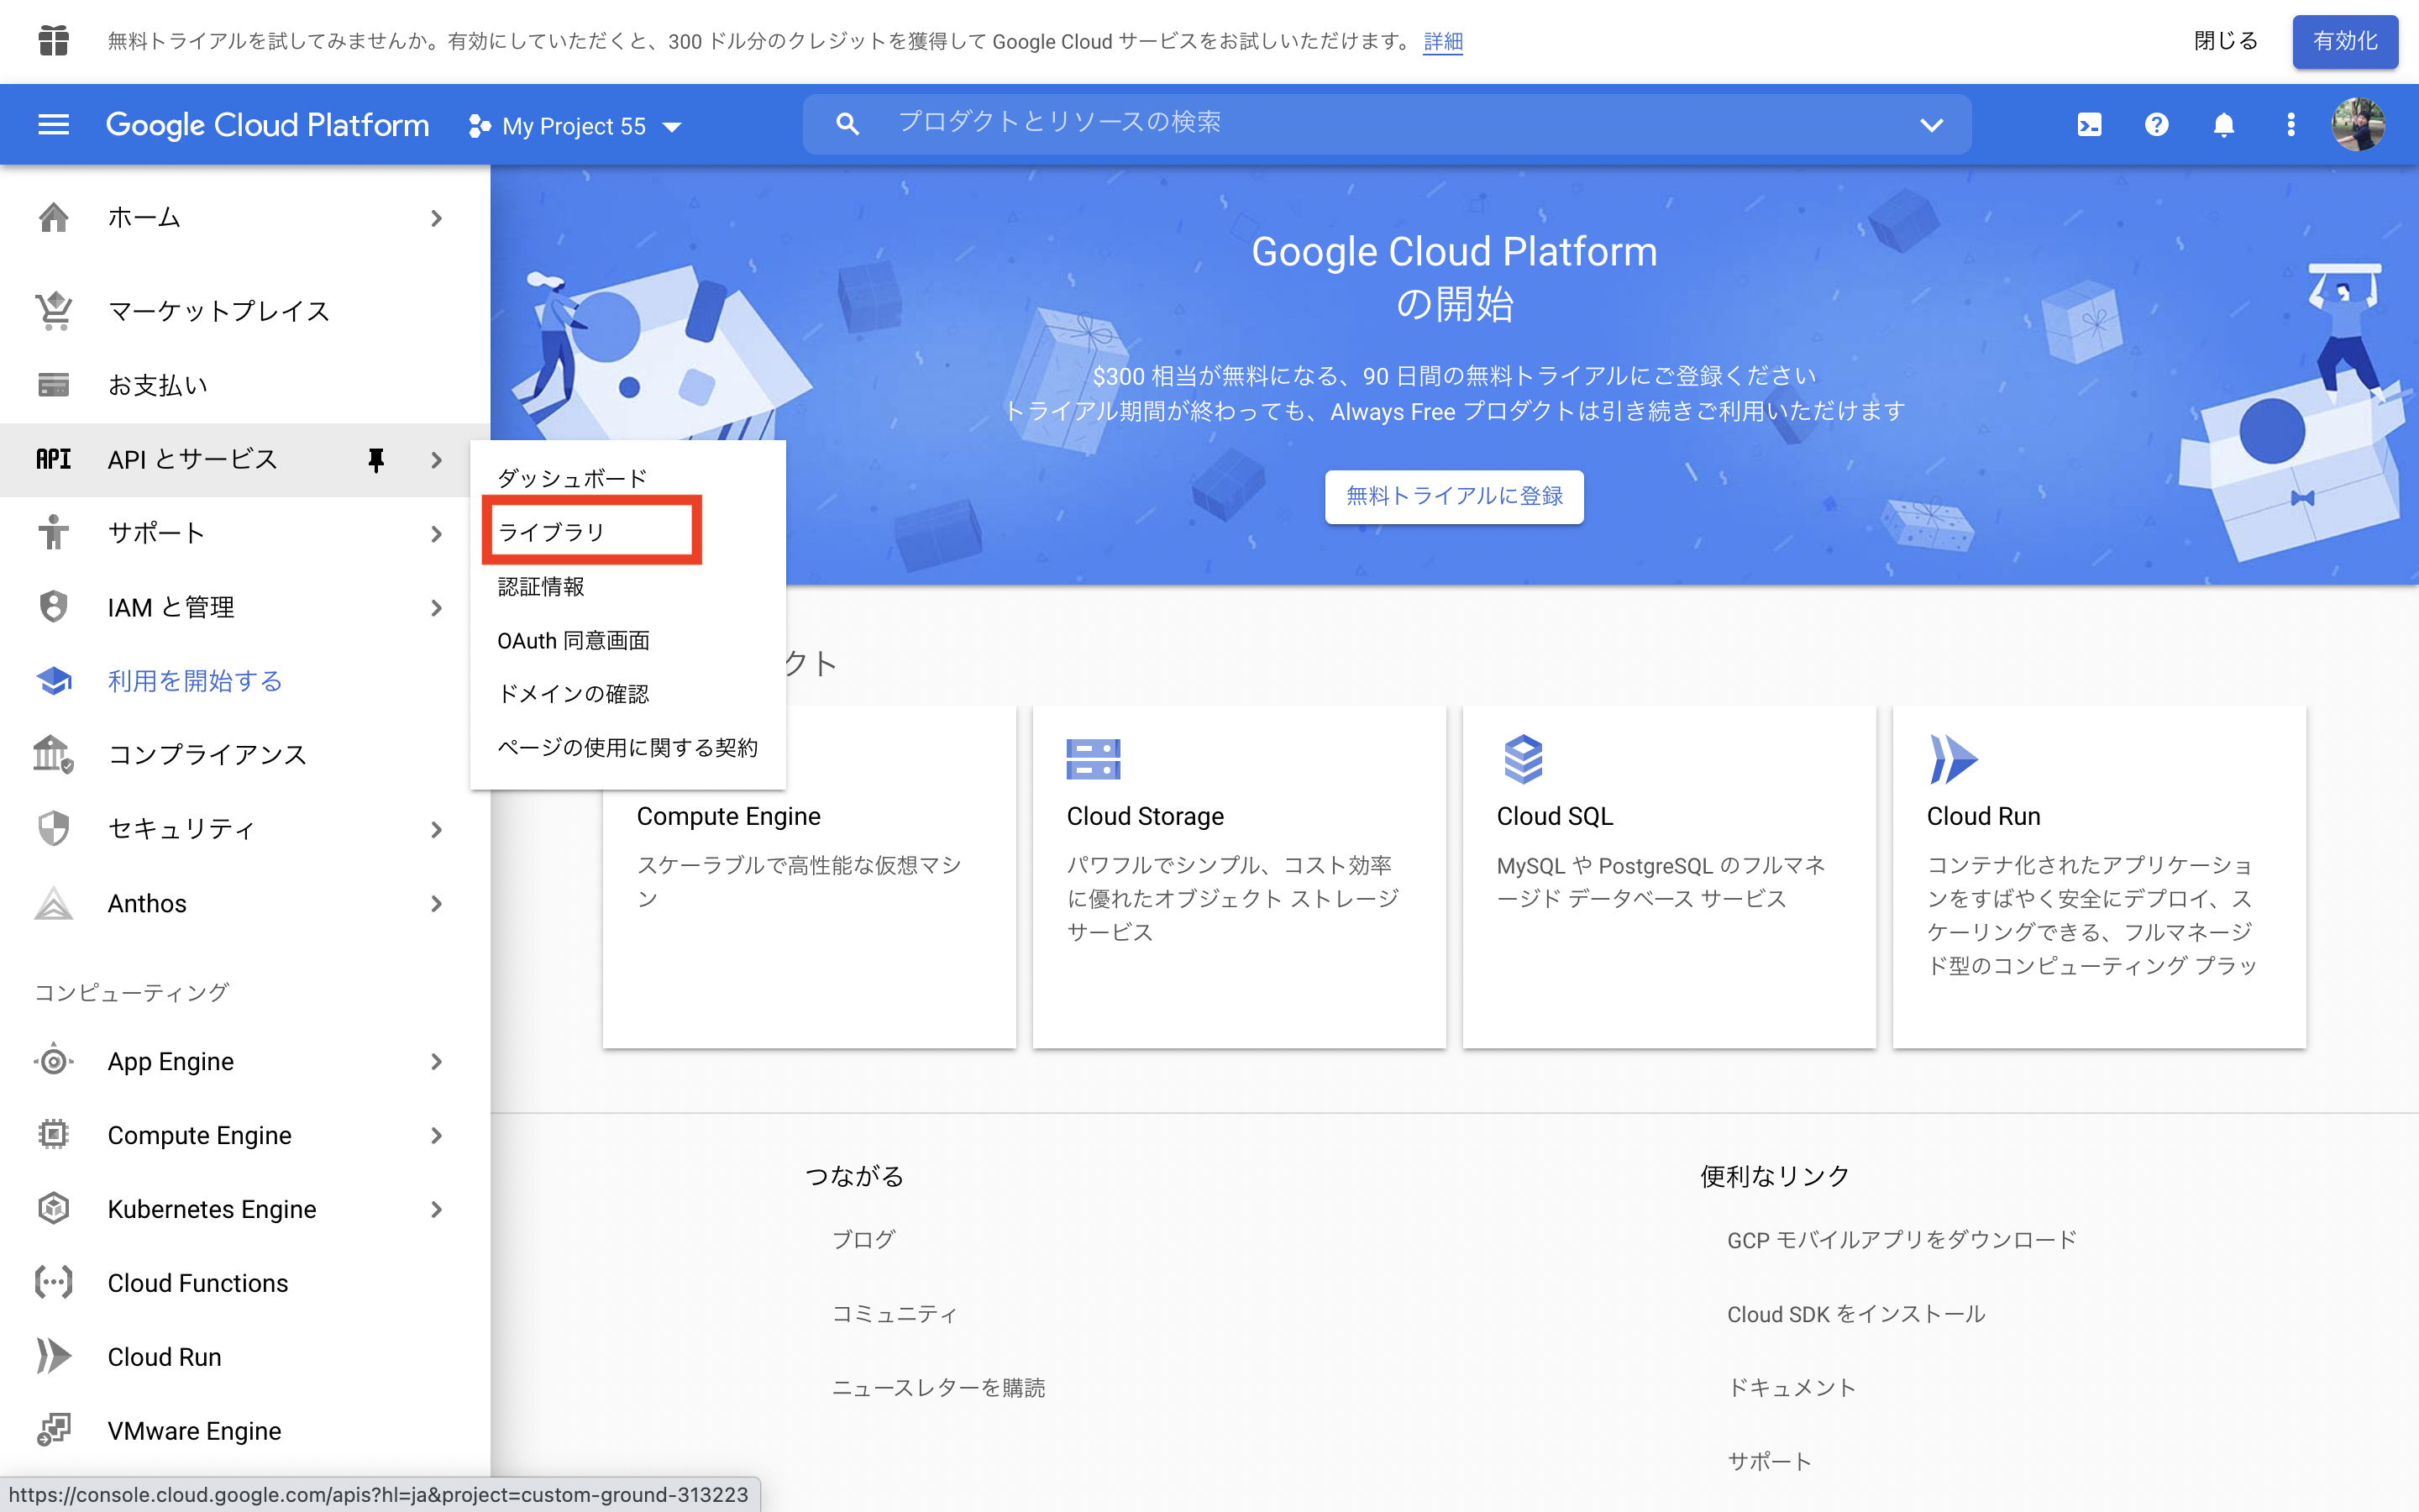Open the OAuth 同意画面 menu item
This screenshot has width=2419, height=1512.
[573, 640]
